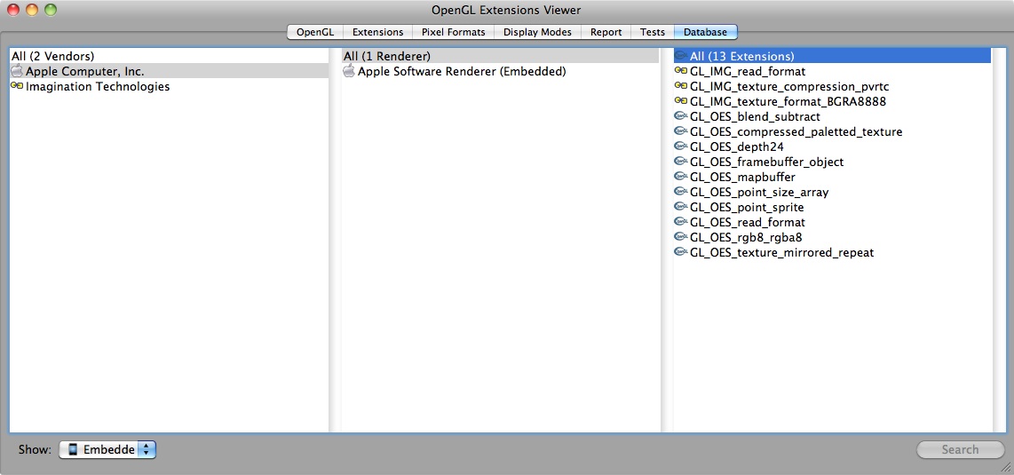Select All (13 Extensions) row
The height and width of the screenshot is (475, 1014).
click(832, 56)
